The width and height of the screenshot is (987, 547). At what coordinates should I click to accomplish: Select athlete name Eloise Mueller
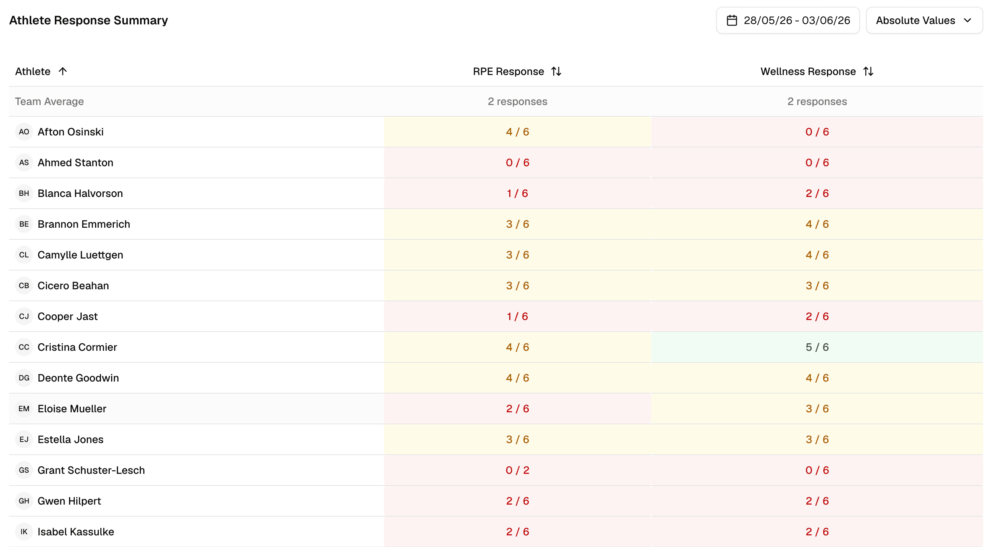click(x=72, y=409)
